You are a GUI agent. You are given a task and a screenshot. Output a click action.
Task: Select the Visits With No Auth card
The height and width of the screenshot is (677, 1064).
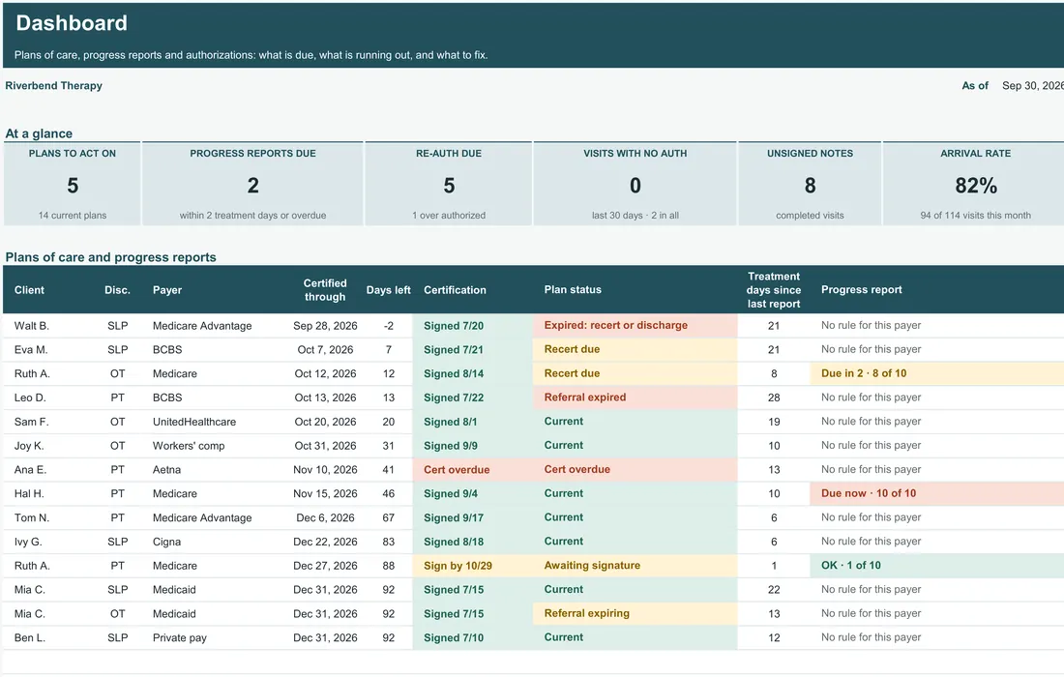tap(635, 184)
